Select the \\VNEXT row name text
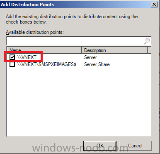Image resolution: width=160 pixels, height=154 pixels. 27,57
